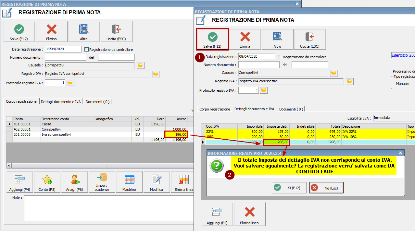Click the 206,00 Imposta detr. total cell
415x231 pixels.
276,142
